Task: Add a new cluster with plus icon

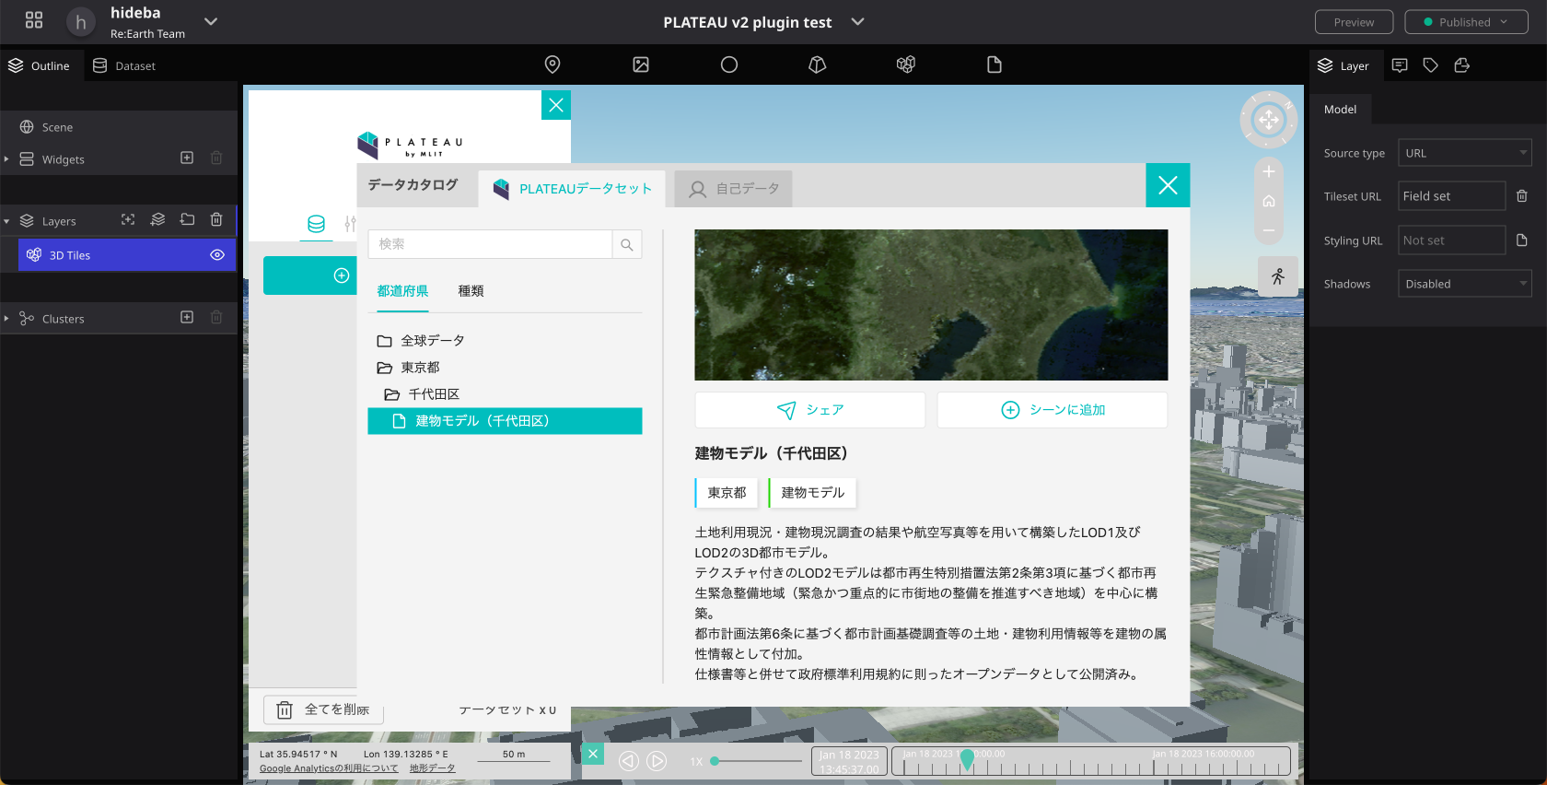Action: pyautogui.click(x=187, y=317)
